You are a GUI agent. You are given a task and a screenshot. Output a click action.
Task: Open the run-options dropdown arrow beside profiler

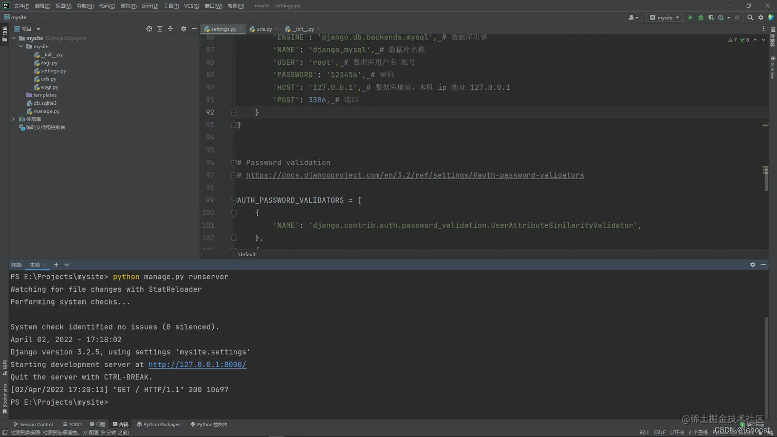point(728,17)
